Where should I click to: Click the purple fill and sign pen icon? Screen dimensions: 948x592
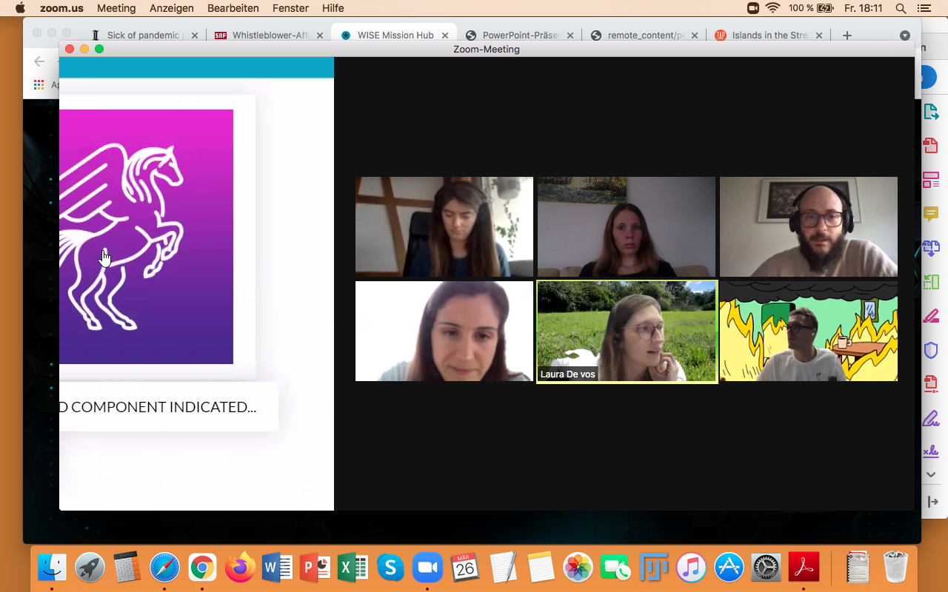click(931, 418)
